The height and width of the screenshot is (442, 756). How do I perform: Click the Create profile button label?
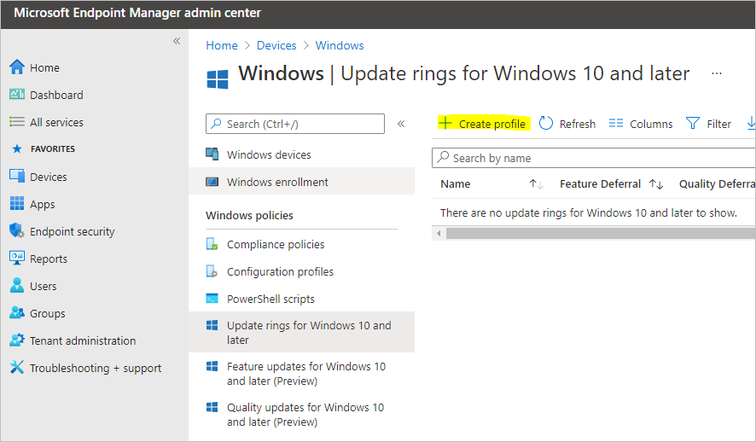[491, 124]
